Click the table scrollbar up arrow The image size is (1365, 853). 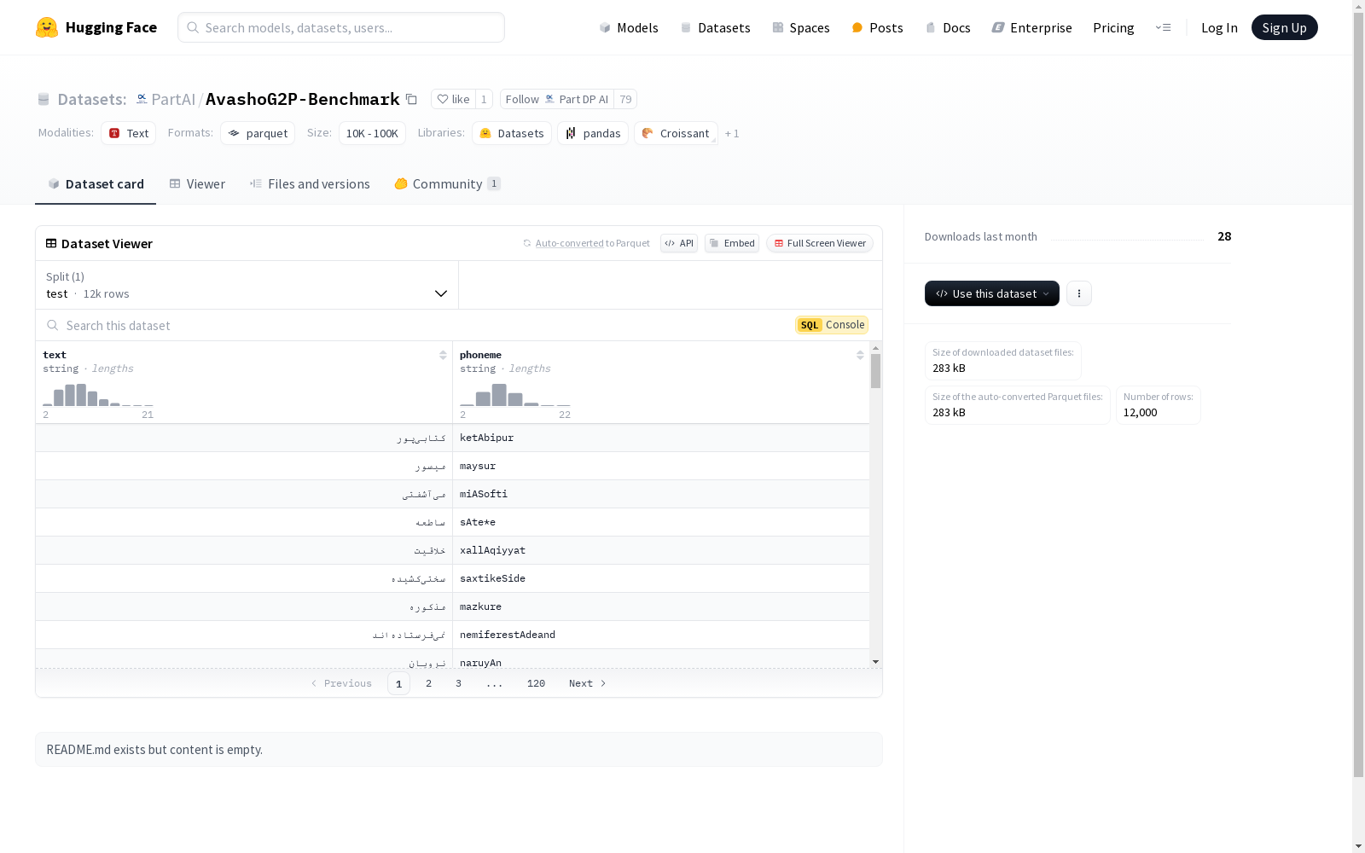pos(875,348)
